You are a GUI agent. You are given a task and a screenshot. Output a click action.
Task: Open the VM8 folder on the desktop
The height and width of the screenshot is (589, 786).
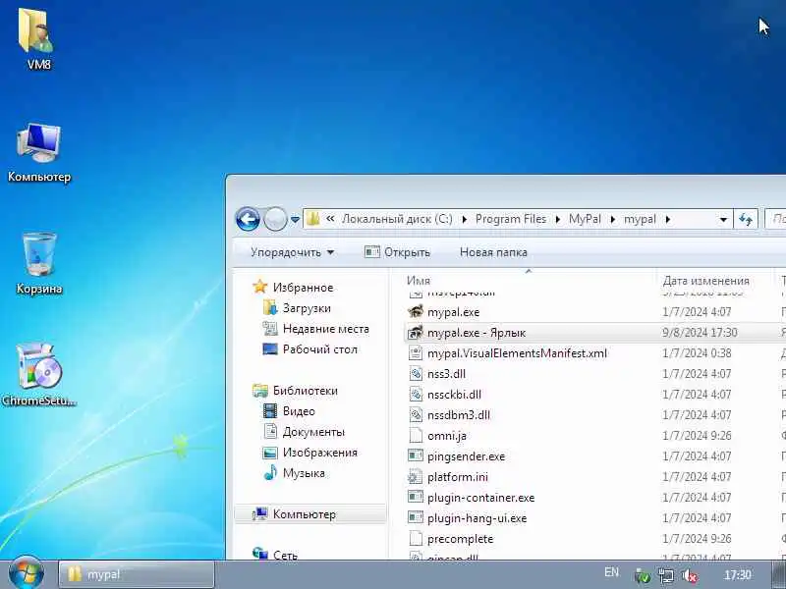(x=38, y=37)
